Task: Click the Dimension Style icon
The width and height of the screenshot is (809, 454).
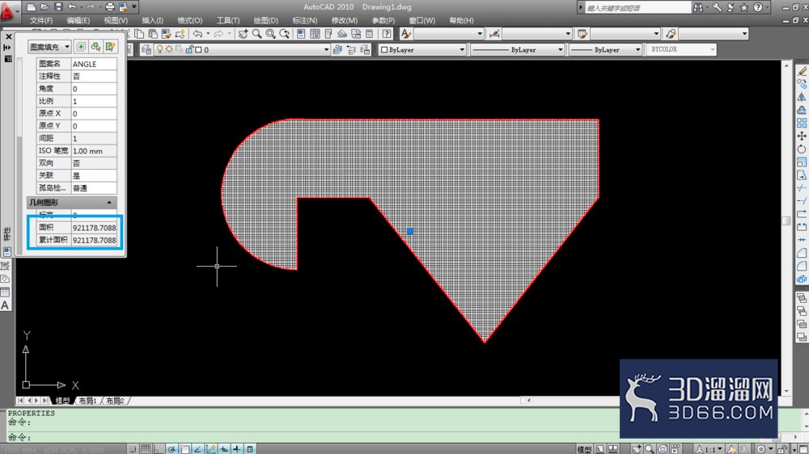Action: coord(494,34)
